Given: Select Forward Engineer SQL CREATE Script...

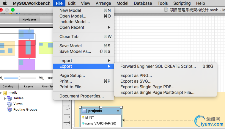Looking at the screenshot, I should (165, 66).
